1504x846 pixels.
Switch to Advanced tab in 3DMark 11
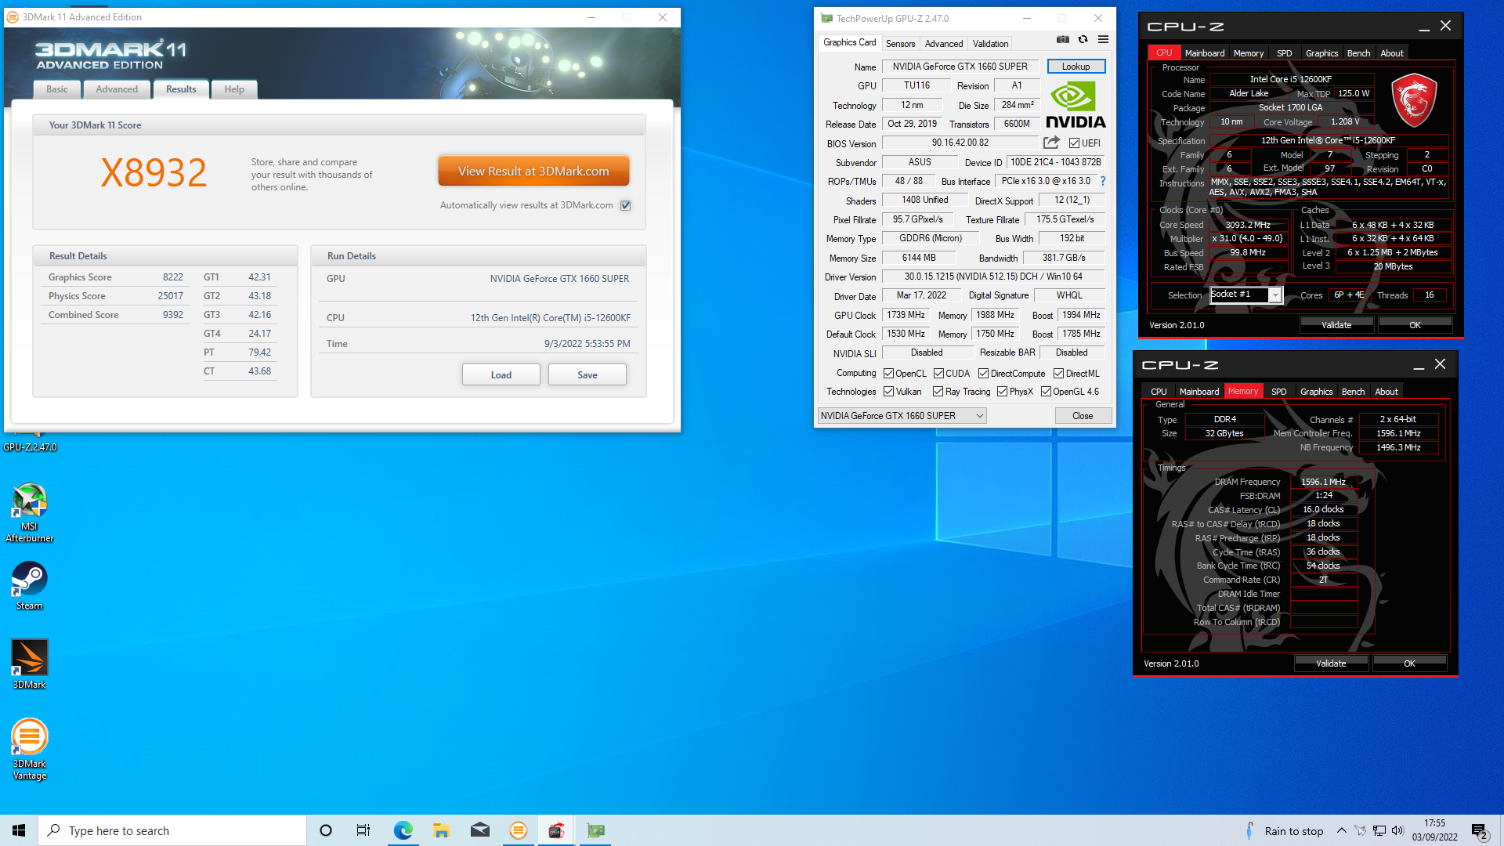(117, 89)
